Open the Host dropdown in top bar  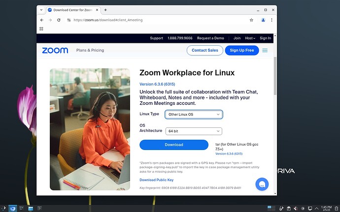(x=250, y=38)
